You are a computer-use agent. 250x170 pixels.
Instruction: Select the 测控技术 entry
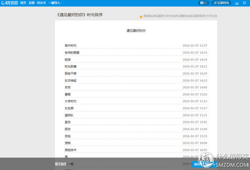tap(70, 150)
